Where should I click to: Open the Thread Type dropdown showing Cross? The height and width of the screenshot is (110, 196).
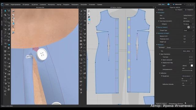click(x=189, y=31)
